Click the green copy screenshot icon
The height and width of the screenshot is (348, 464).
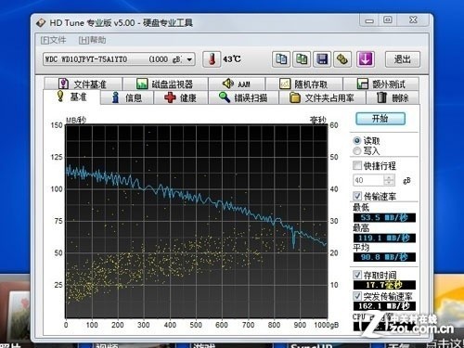coord(302,58)
